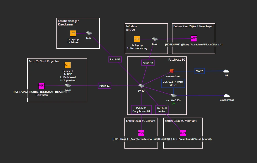Click the UTP icon above Cabine 1
Image resolution: width=257 pixels, height=163 pixels.
(x=68, y=65)
